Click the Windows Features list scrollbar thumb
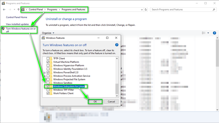Screen dimensions: 219x123 (117, 89)
